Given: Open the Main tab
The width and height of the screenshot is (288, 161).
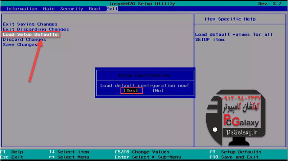Looking at the screenshot, I should pos(49,9).
